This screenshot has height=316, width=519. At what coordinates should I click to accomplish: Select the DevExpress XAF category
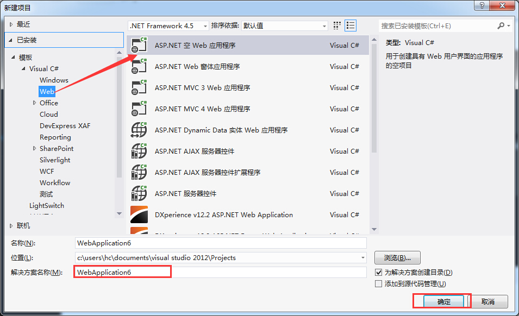tap(65, 125)
